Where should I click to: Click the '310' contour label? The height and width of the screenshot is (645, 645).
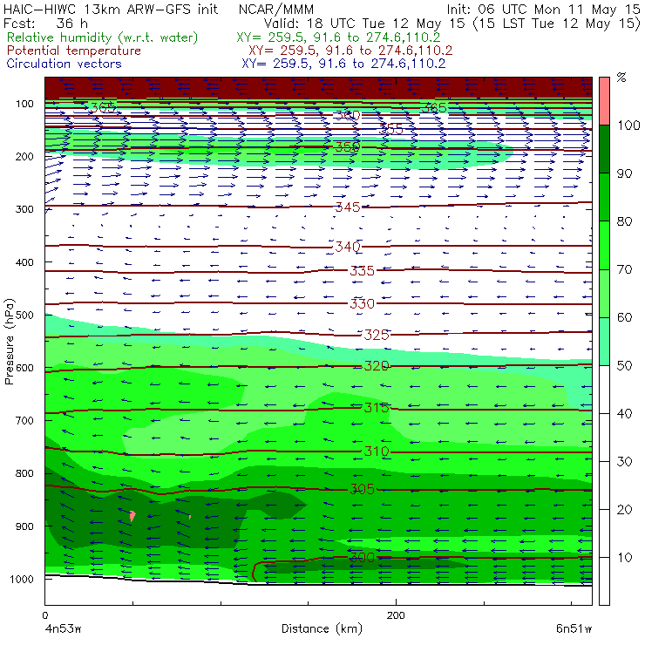pyautogui.click(x=377, y=451)
